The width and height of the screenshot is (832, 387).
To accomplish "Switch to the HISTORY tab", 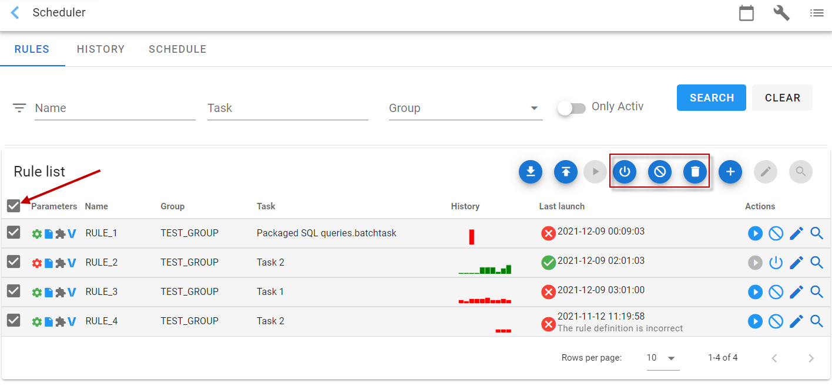I will click(100, 49).
